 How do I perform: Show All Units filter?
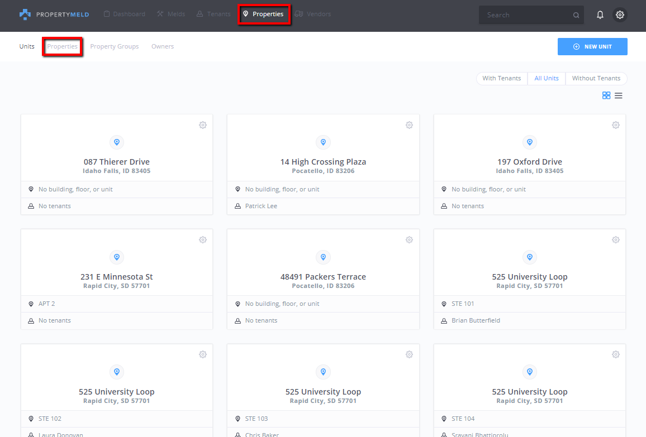coord(546,78)
